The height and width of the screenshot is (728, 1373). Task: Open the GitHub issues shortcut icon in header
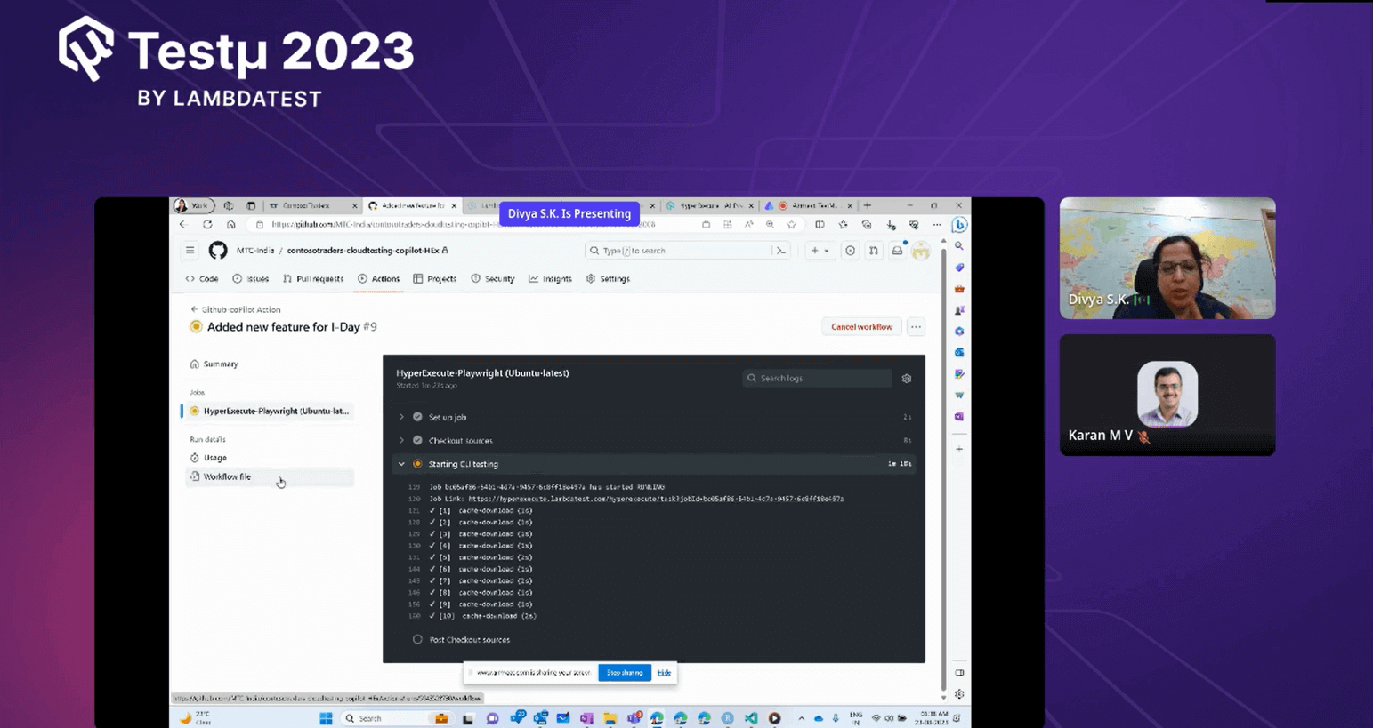coord(851,251)
